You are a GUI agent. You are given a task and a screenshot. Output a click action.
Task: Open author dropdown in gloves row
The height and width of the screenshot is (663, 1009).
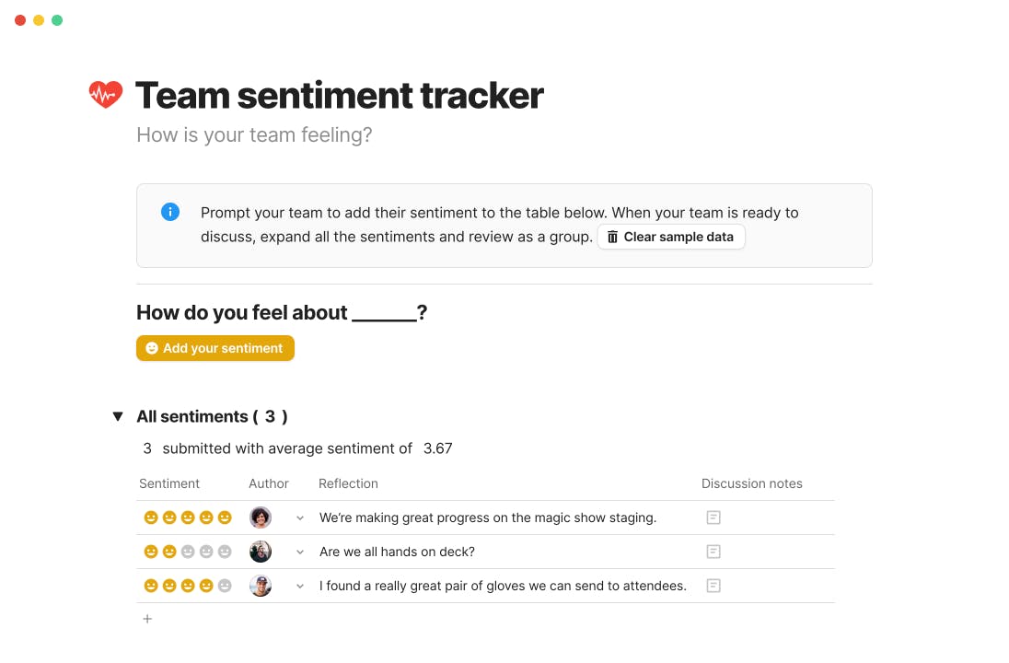coord(300,587)
